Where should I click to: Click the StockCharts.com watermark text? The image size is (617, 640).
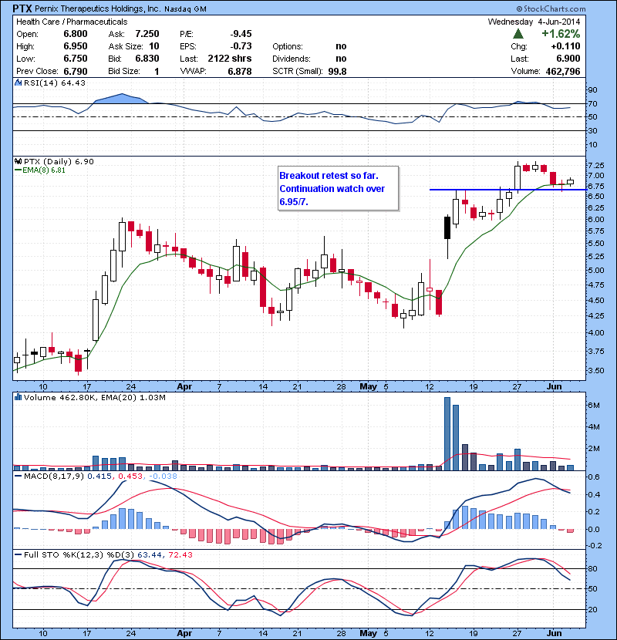[551, 8]
